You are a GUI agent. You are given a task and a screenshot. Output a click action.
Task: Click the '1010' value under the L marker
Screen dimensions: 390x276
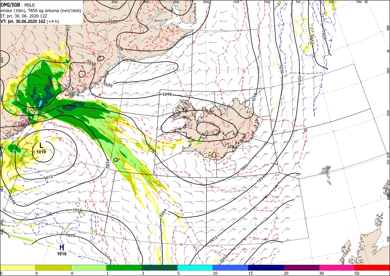coord(41,152)
